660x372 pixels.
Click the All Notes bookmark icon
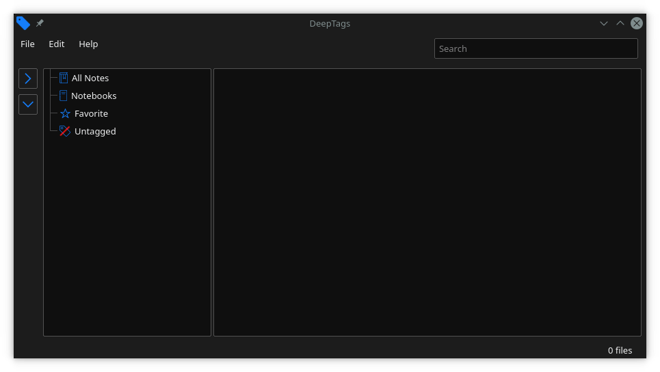64,78
